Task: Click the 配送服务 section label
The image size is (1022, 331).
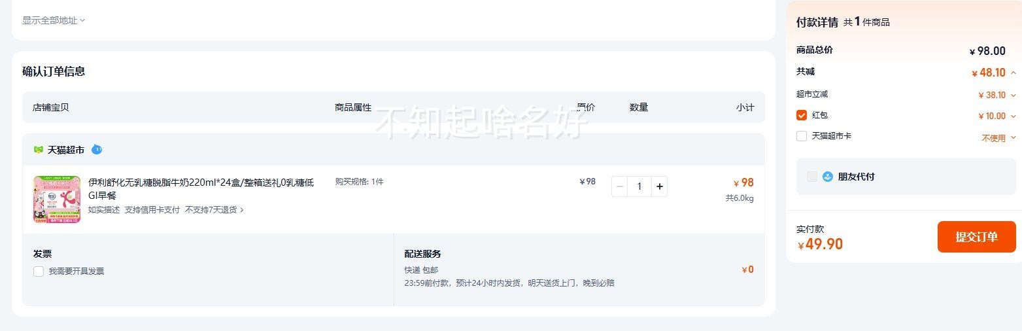Action: [422, 254]
